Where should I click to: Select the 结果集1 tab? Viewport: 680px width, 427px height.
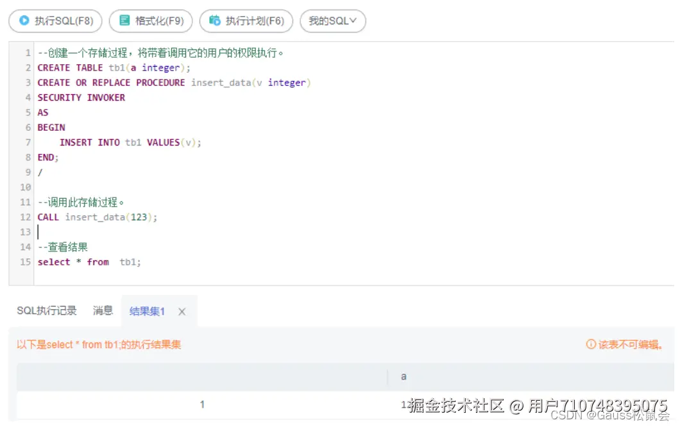point(147,311)
